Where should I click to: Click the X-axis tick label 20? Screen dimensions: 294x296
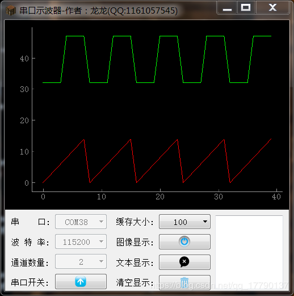[160, 197]
